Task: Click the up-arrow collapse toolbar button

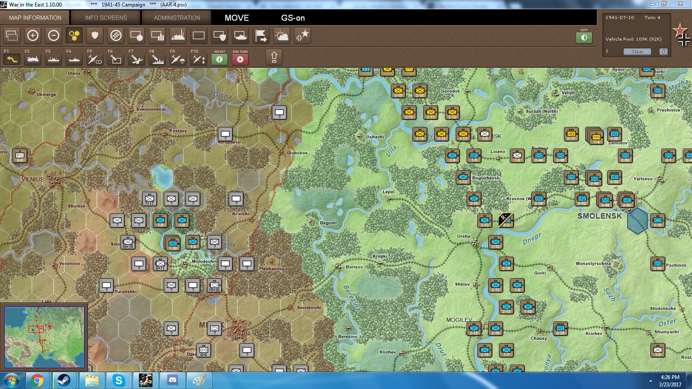Action: point(274,57)
